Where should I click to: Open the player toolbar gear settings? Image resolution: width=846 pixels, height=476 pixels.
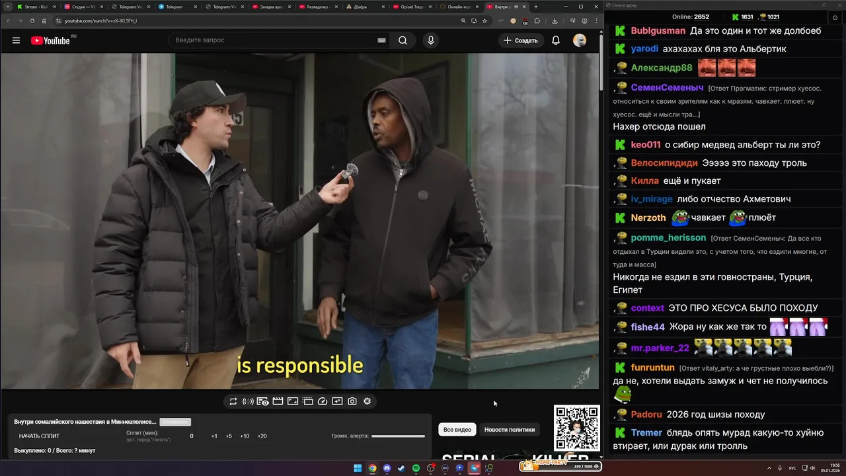point(367,401)
